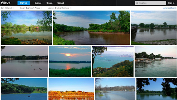177x100 pixels.
Task: Open the painterly lake photo with rocky shore
Action: pyautogui.click(x=26, y=28)
